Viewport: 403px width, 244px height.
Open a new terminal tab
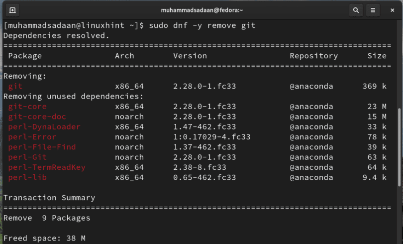(x=12, y=10)
